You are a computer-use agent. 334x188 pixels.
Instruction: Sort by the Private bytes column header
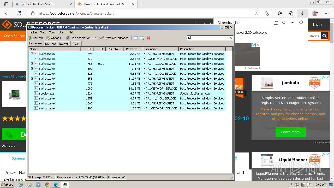pyautogui.click(x=133, y=49)
